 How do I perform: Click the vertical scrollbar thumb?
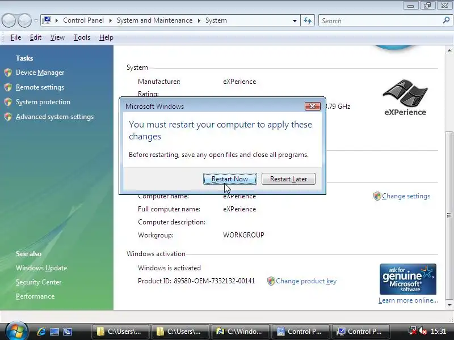(x=449, y=215)
